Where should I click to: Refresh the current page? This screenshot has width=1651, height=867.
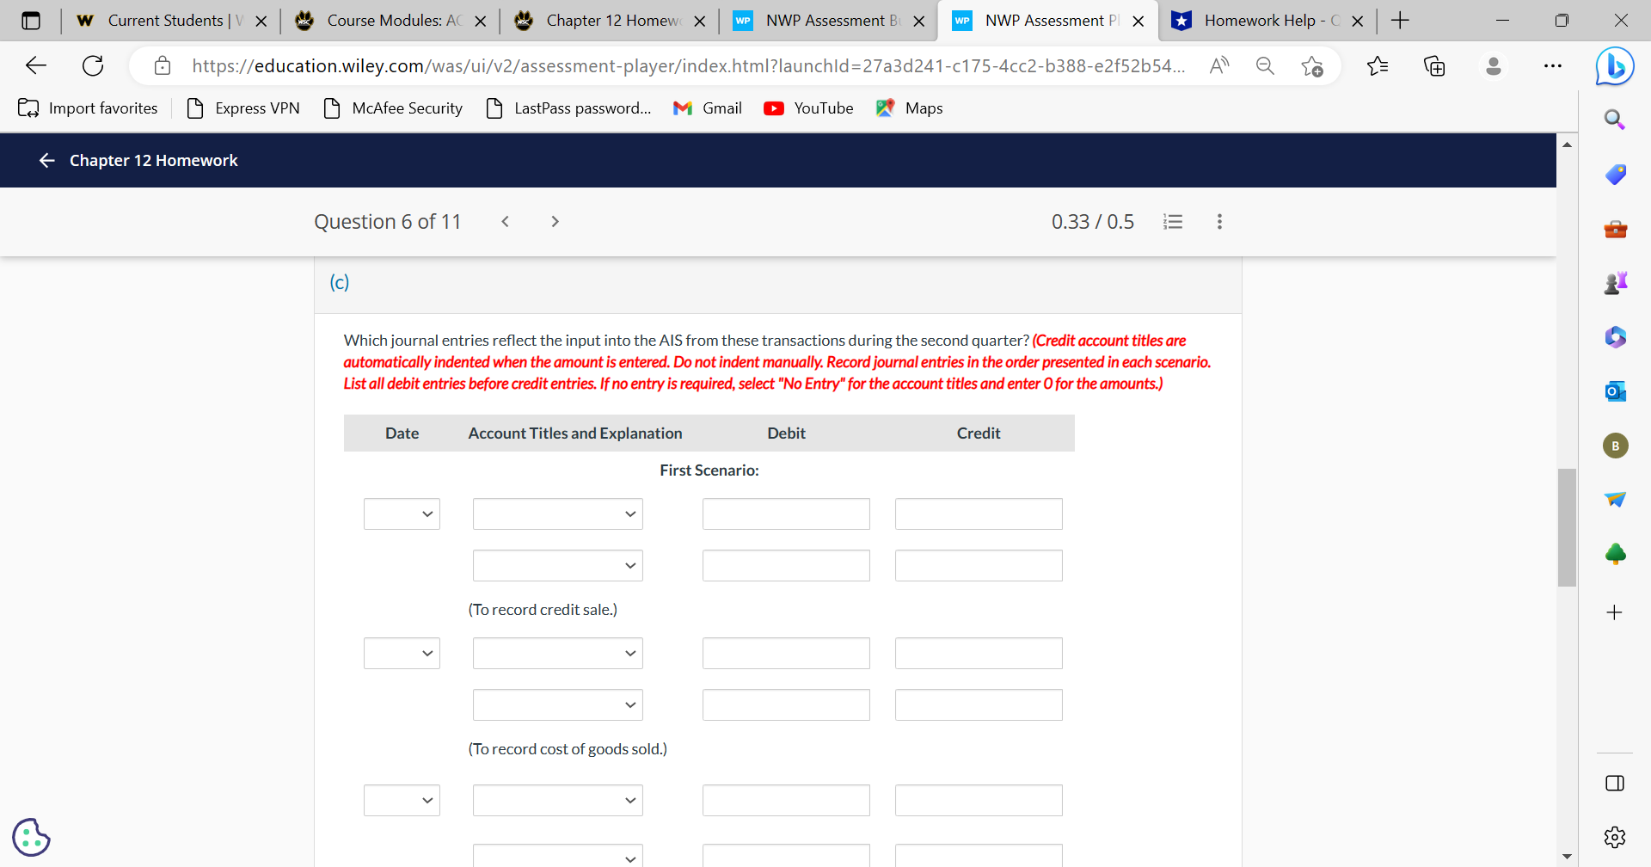[93, 65]
